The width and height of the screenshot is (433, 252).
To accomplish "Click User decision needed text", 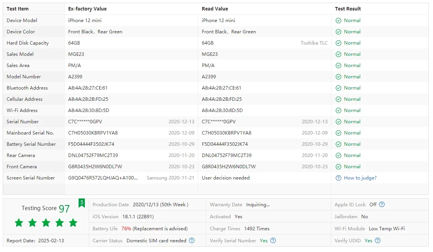I will (x=226, y=178).
